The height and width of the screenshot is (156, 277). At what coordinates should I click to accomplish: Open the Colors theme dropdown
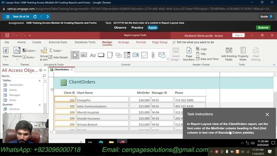[x=29, y=51]
